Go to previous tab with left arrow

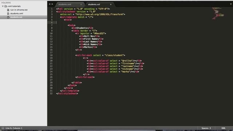click(50, 4)
